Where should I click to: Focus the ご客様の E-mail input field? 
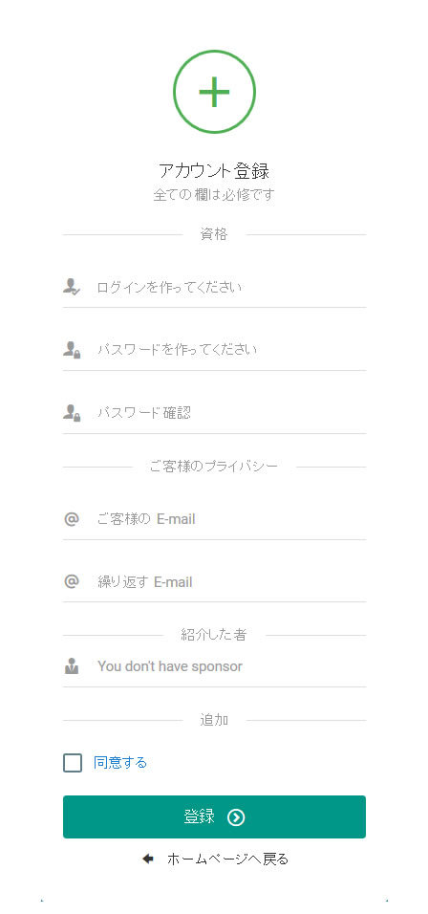[231, 519]
